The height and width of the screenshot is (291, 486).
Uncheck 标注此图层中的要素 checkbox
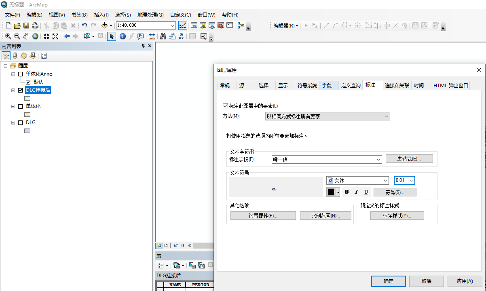coord(225,106)
